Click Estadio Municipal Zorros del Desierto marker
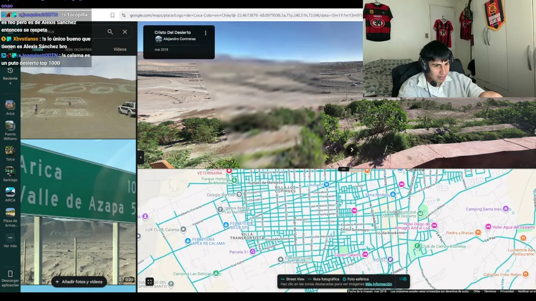The width and height of the screenshot is (536, 301). (420, 213)
